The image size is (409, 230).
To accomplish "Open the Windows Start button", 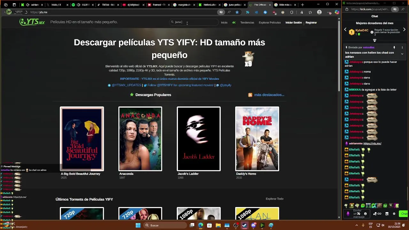I will pos(138,225).
